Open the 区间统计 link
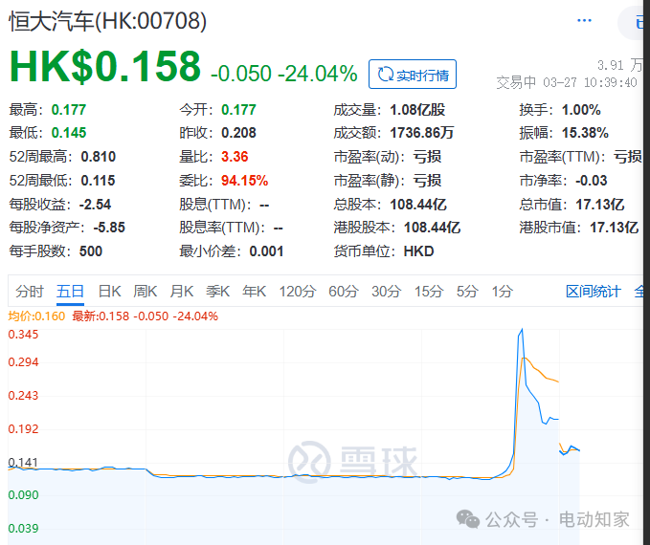The height and width of the screenshot is (545, 650). 594,292
